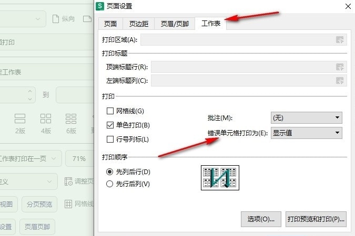
Task: Select the 先列后行(D) radio button
Action: [109, 172]
